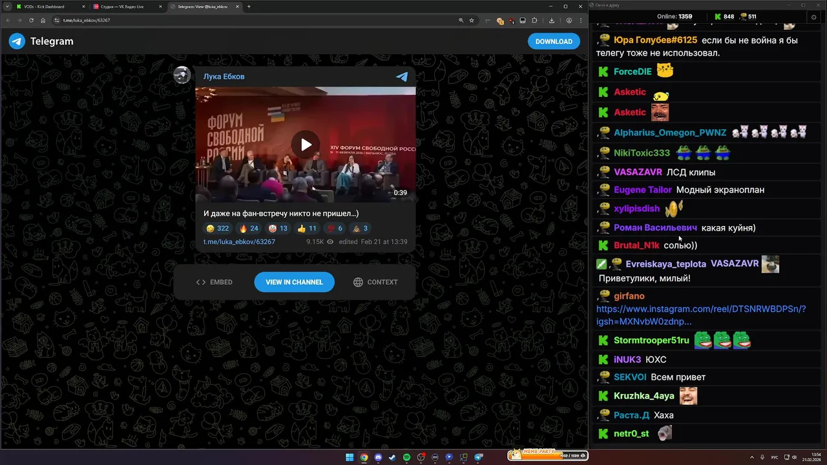
Task: Click the Telegram paper plane icon in post
Action: (402, 77)
